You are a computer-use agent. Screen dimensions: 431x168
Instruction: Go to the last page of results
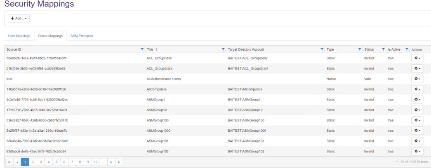click(119, 162)
